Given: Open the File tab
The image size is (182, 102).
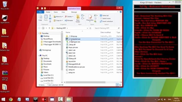Looking at the screenshot, I should [x=40, y=12].
